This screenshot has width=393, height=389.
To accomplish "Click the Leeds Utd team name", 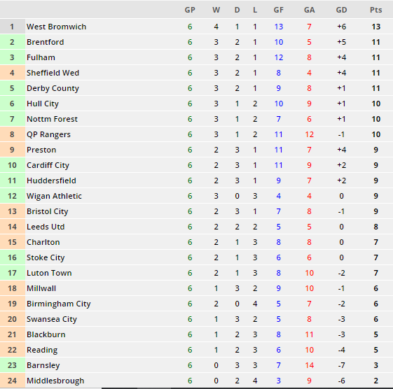I will coord(46,227).
